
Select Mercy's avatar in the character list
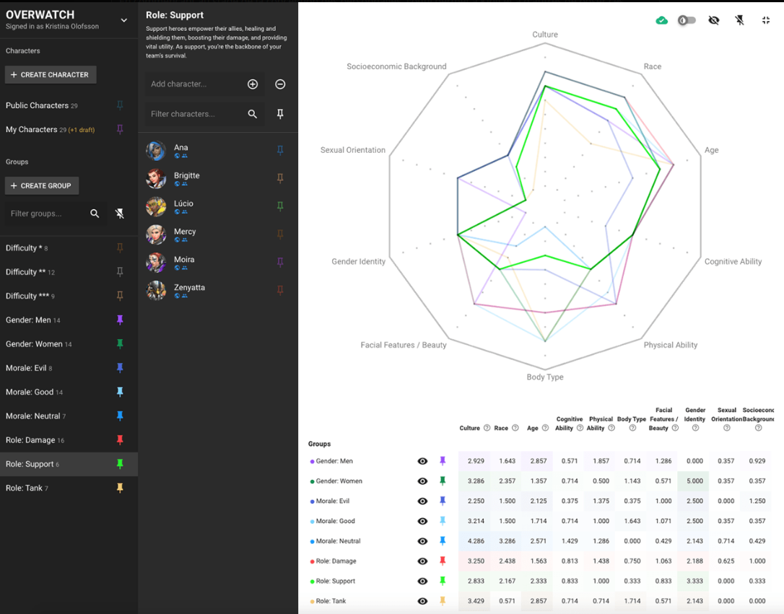click(x=156, y=234)
